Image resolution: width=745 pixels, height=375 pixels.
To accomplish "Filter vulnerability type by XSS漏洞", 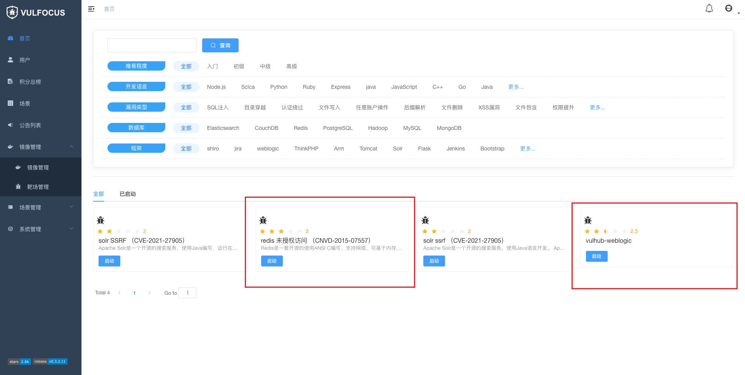I will click(489, 107).
